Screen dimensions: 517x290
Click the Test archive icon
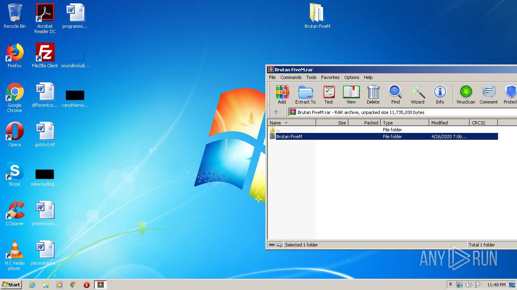pyautogui.click(x=329, y=95)
